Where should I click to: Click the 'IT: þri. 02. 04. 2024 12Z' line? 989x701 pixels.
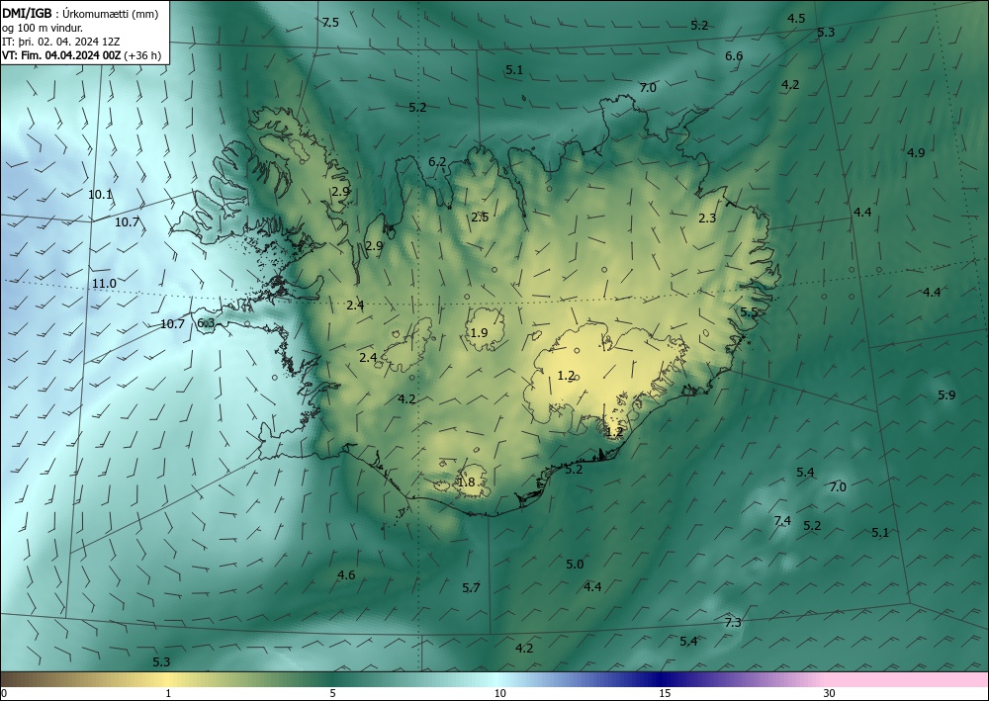point(61,42)
